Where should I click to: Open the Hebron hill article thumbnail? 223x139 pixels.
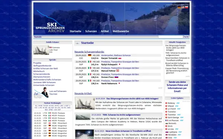tap(83, 117)
